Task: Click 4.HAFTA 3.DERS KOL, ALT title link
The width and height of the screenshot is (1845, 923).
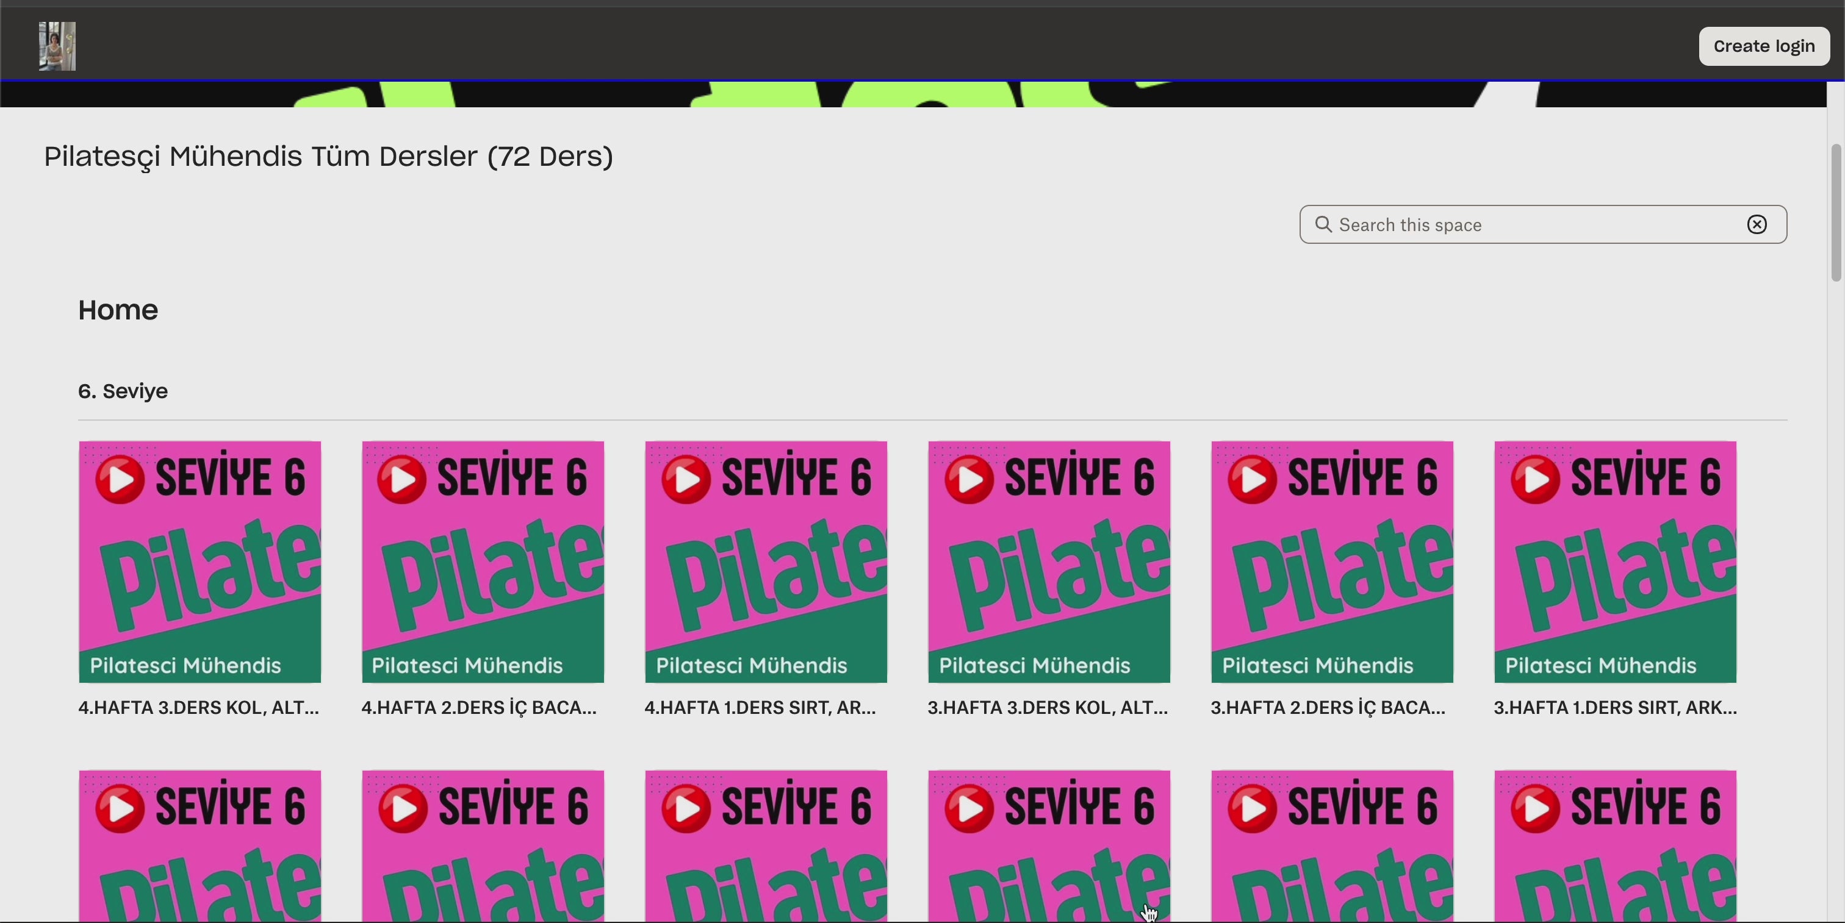Action: point(198,708)
